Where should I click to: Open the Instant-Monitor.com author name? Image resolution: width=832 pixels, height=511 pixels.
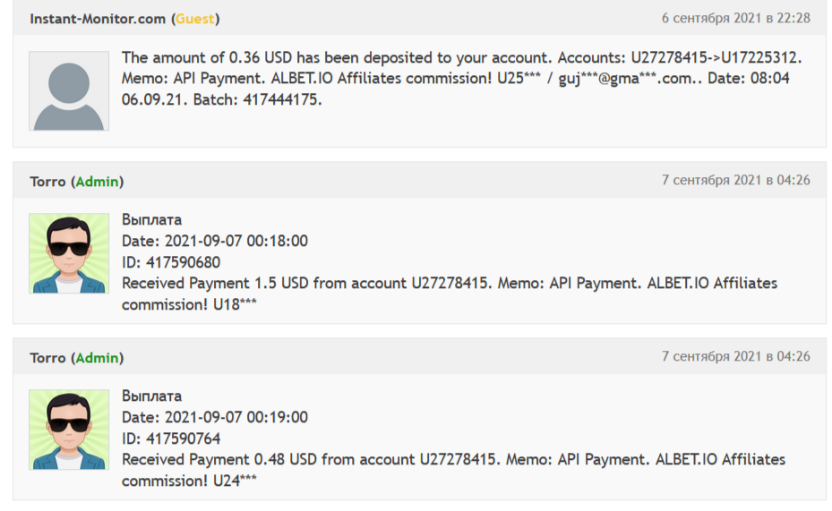99,19
